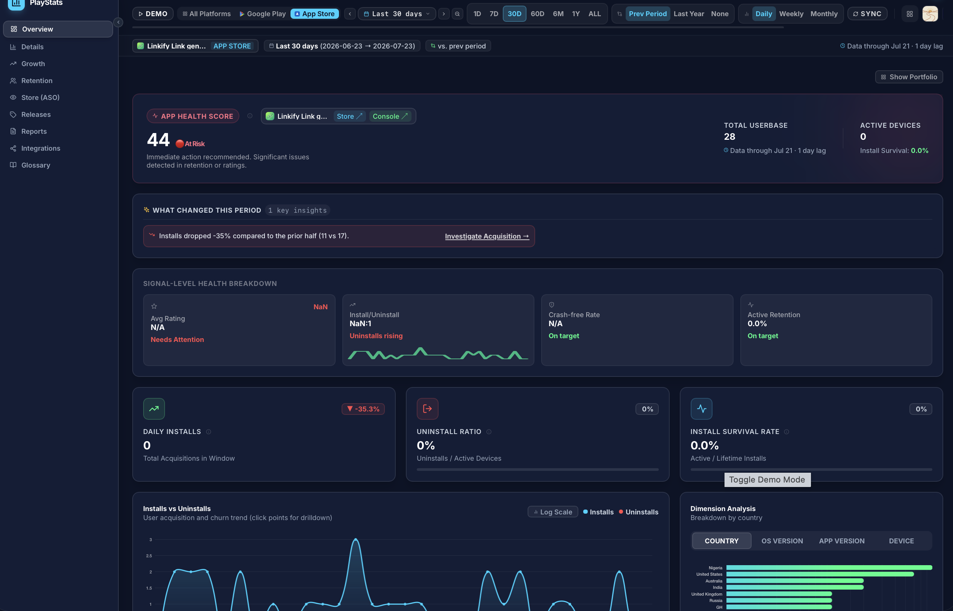This screenshot has height=611, width=953.
Task: Switch granularity to Weekly
Action: (791, 14)
